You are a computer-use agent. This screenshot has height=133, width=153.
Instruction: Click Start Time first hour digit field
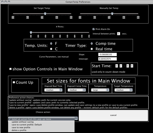117,66
